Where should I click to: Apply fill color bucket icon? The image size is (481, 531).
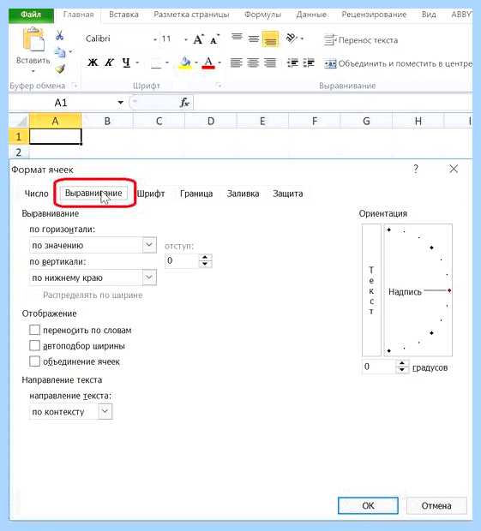(185, 63)
